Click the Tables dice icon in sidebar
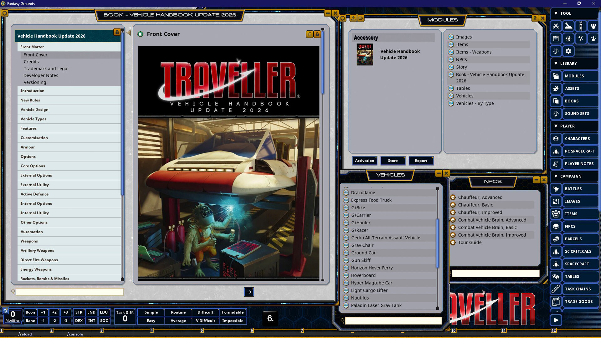Viewport: 601px width, 338px height. 556,276
